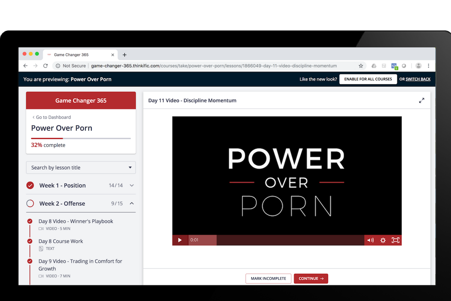Expand the lesson panel with the diagonal arrows icon
The width and height of the screenshot is (451, 301).
click(422, 100)
